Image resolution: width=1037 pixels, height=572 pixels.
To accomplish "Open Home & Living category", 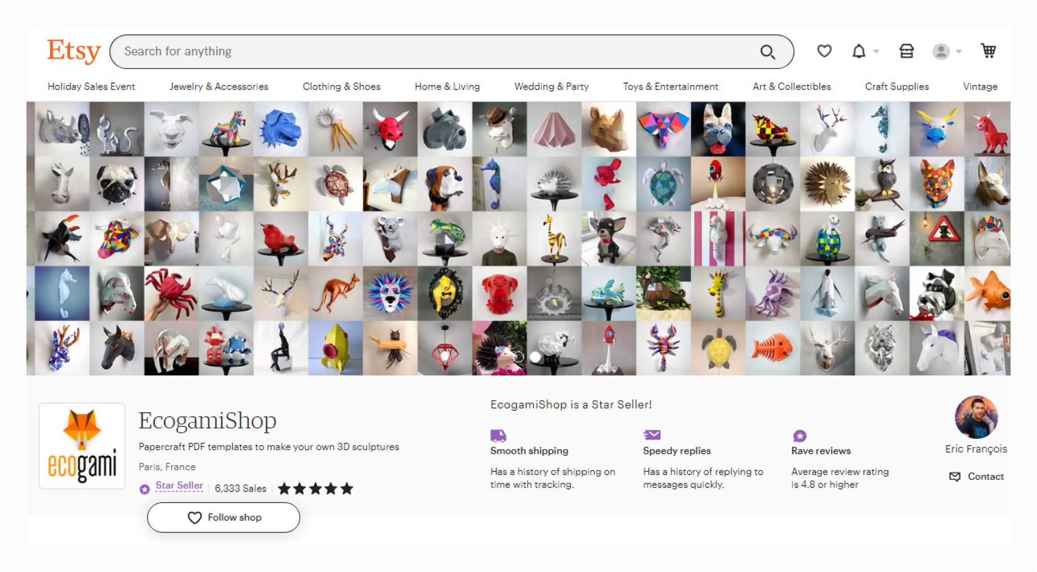I will (447, 87).
